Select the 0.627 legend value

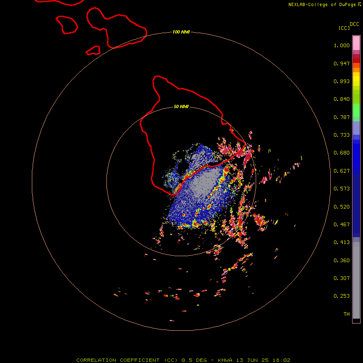click(342, 171)
